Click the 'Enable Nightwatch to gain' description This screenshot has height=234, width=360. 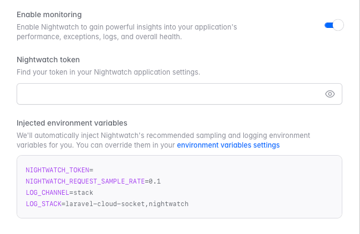click(x=126, y=27)
